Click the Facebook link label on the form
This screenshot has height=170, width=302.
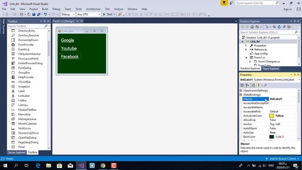70,57
